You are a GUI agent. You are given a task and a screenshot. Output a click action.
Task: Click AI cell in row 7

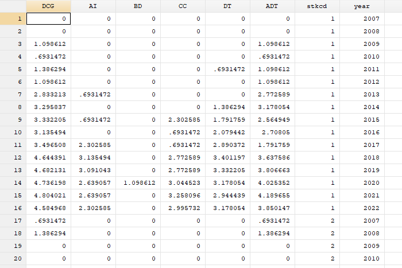pyautogui.click(x=93, y=94)
